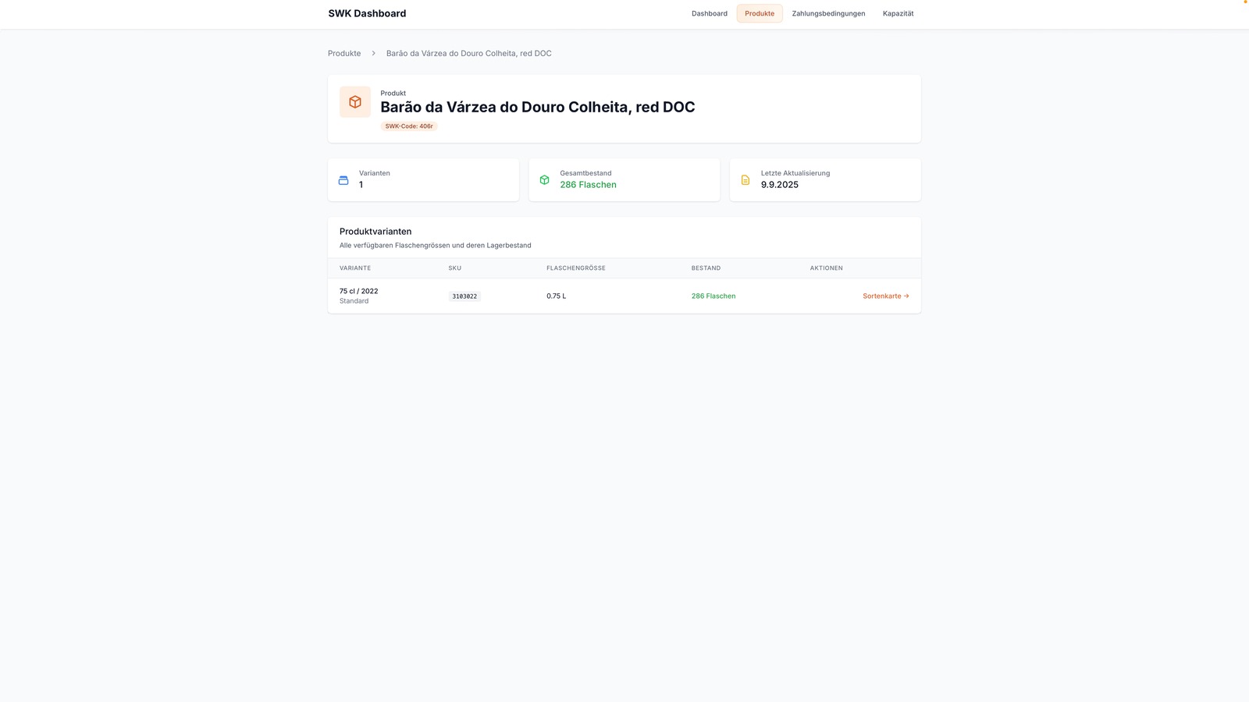
Task: Click the 286 Flaschen stock value in table
Action: [x=713, y=296]
